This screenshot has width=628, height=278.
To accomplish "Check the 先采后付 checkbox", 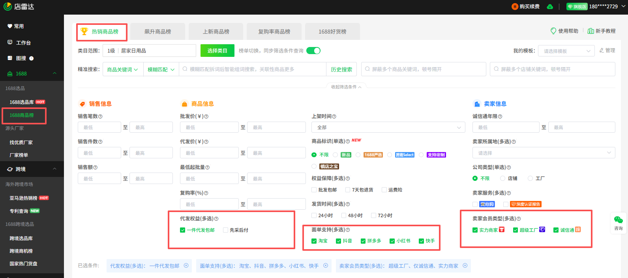I will [x=226, y=230].
